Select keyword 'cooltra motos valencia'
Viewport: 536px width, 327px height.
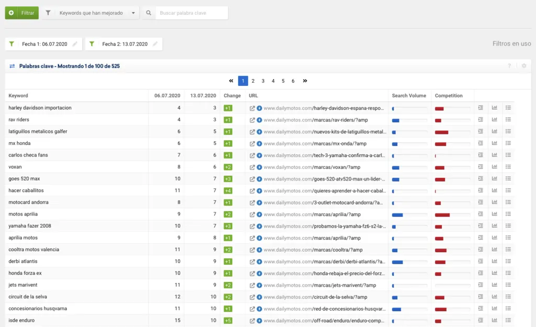[34, 250]
